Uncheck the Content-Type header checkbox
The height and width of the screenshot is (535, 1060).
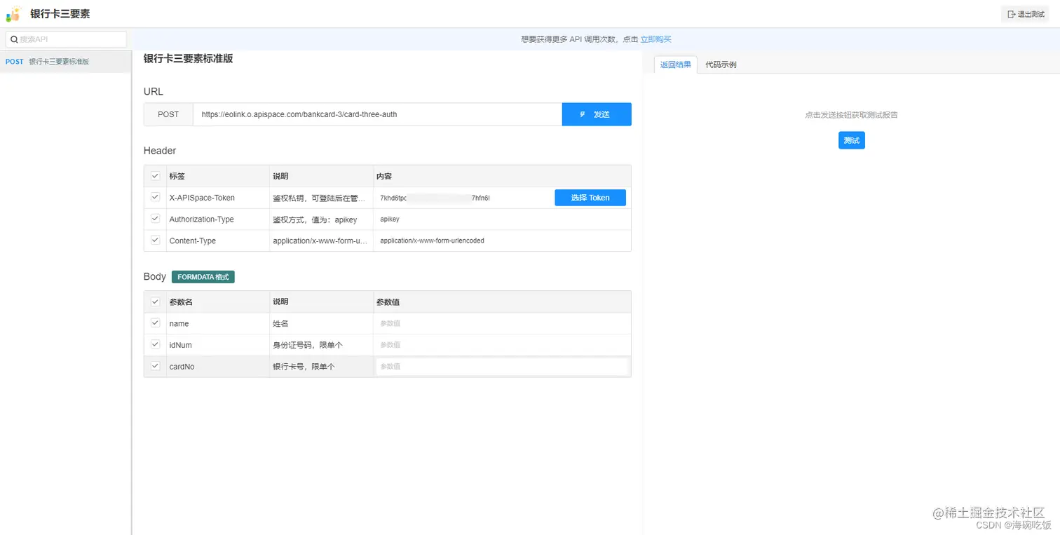coord(155,240)
